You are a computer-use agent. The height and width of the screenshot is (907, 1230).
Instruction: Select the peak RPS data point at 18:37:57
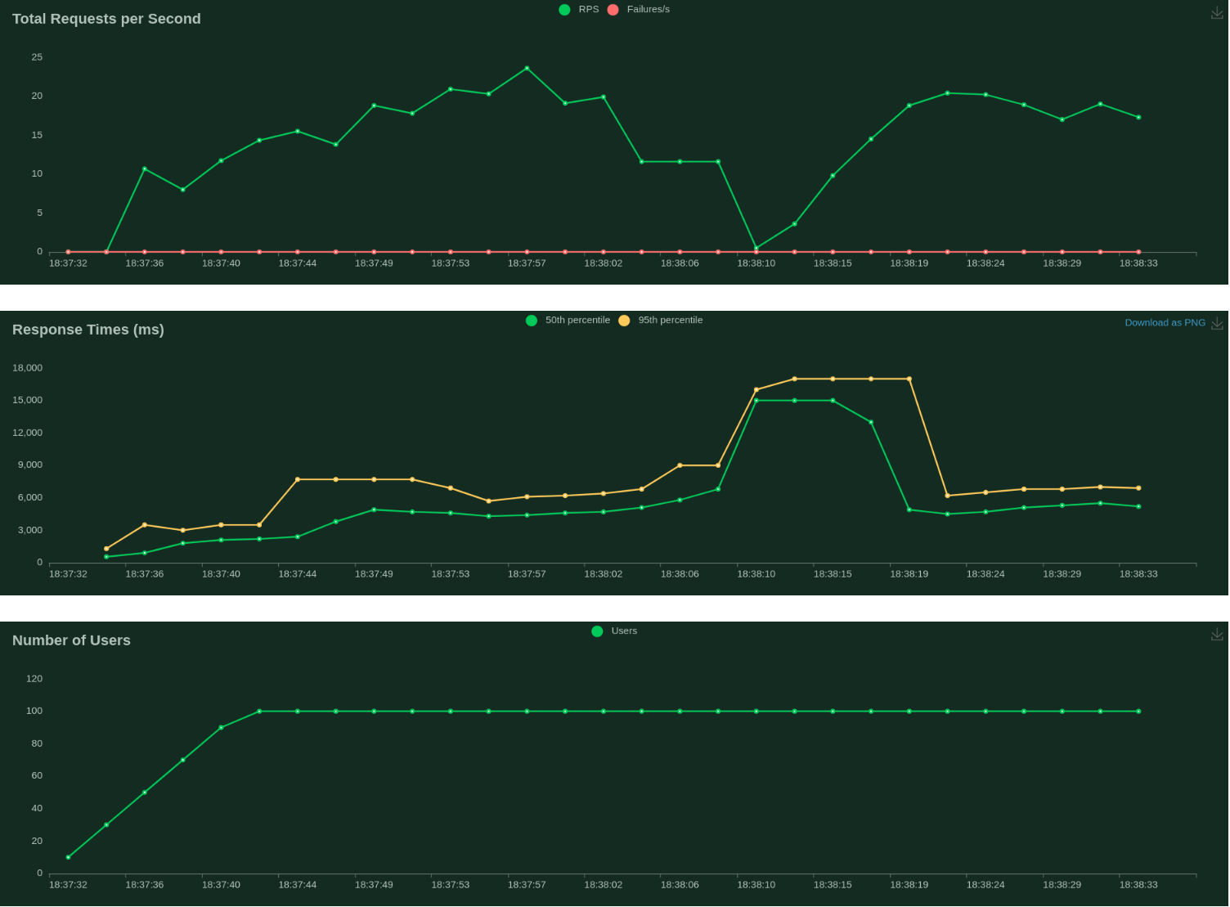pos(527,68)
